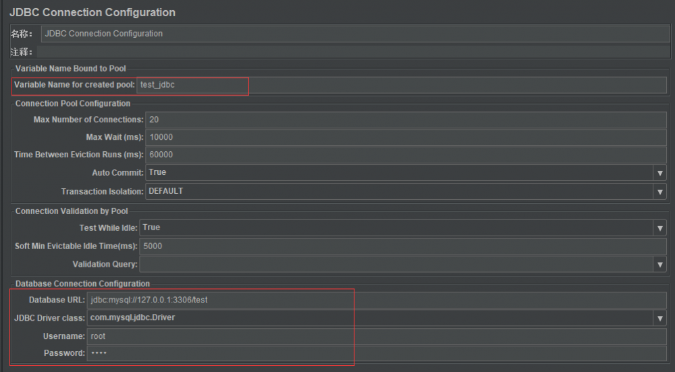Click the Transaction Isolation DEFAULT value text
The width and height of the screenshot is (675, 372).
[x=165, y=191]
